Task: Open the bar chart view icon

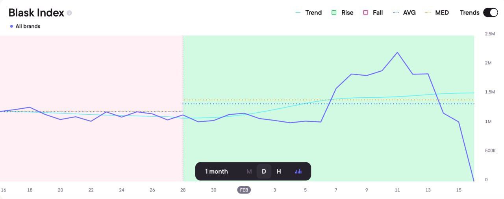Action: pos(298,171)
